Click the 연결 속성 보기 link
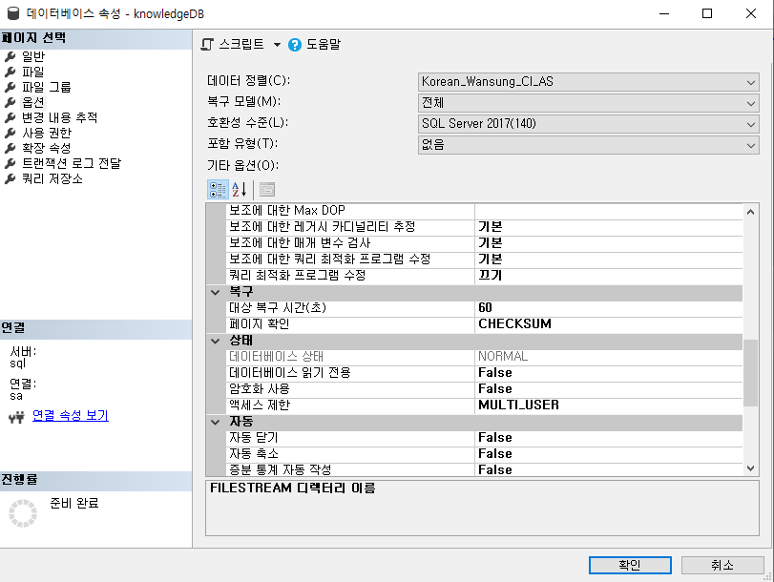Viewport: 774px width, 582px height. tap(70, 416)
